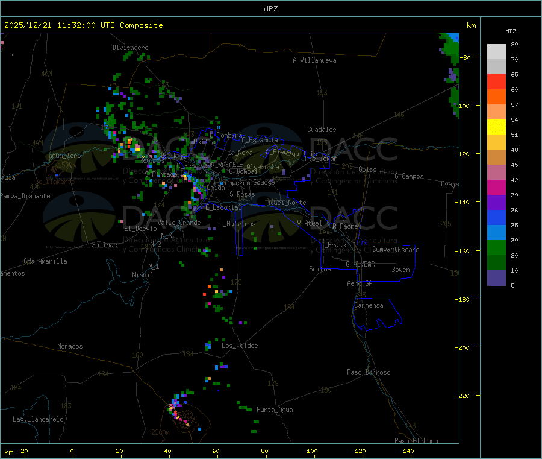Click the green 20-30 dBZ legend swatch
Viewport: 542px width, 459px height.
[496, 247]
